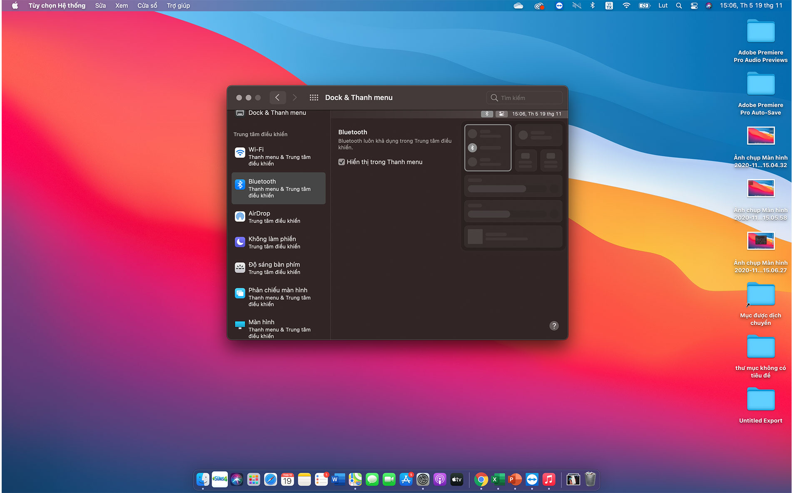The height and width of the screenshot is (493, 792).
Task: Open Màn hình sidebar item
Action: pyautogui.click(x=278, y=328)
